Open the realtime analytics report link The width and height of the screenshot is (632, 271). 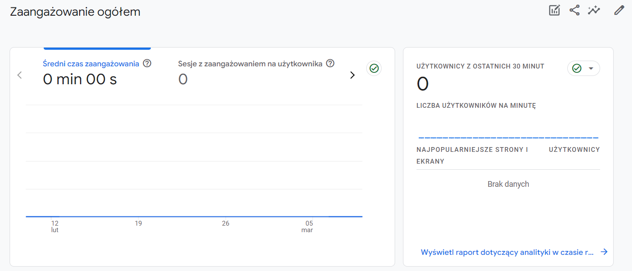(507, 252)
